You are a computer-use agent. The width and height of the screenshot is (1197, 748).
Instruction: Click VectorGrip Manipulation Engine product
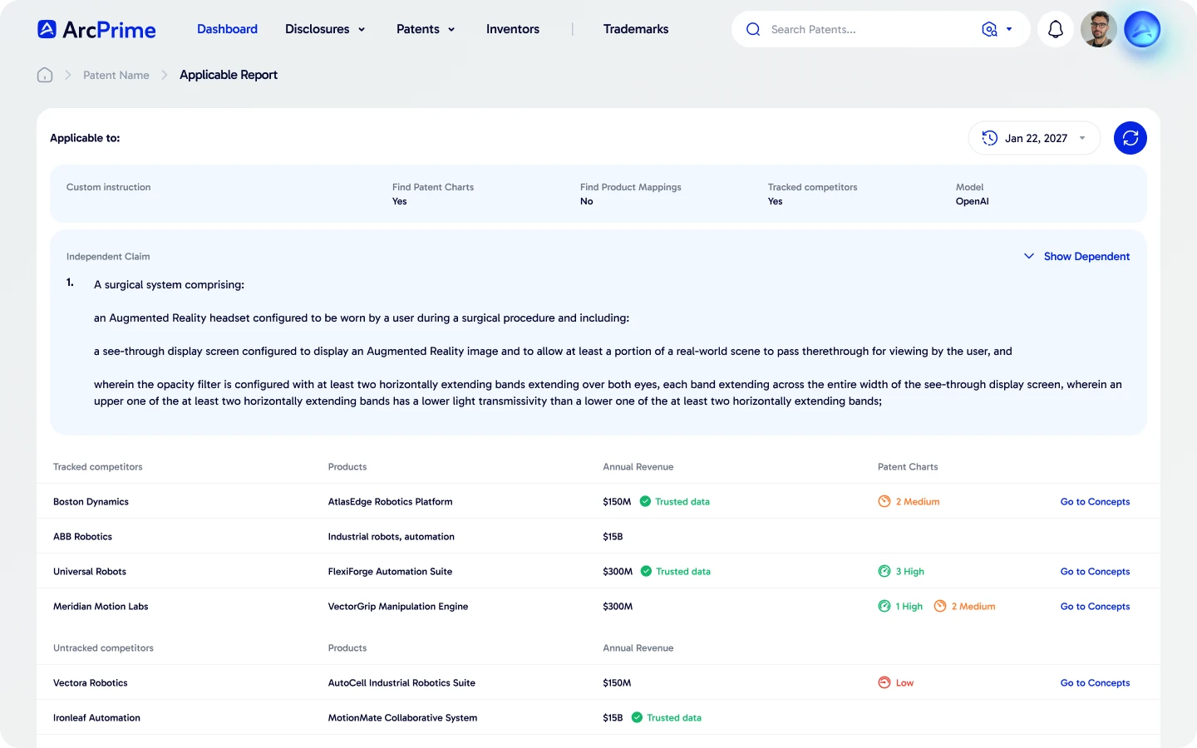pos(397,606)
